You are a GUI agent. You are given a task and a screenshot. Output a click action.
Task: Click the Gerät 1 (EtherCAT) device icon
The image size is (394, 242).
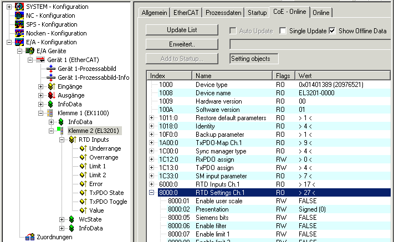coord(40,60)
